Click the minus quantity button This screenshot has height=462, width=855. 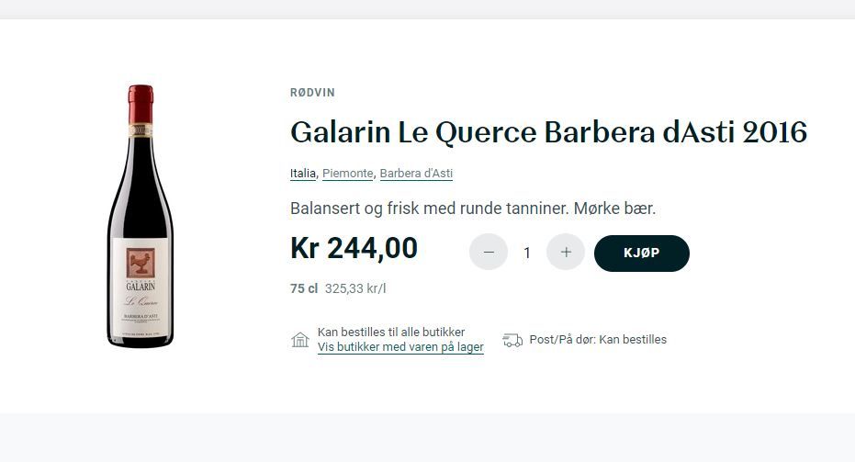point(489,253)
